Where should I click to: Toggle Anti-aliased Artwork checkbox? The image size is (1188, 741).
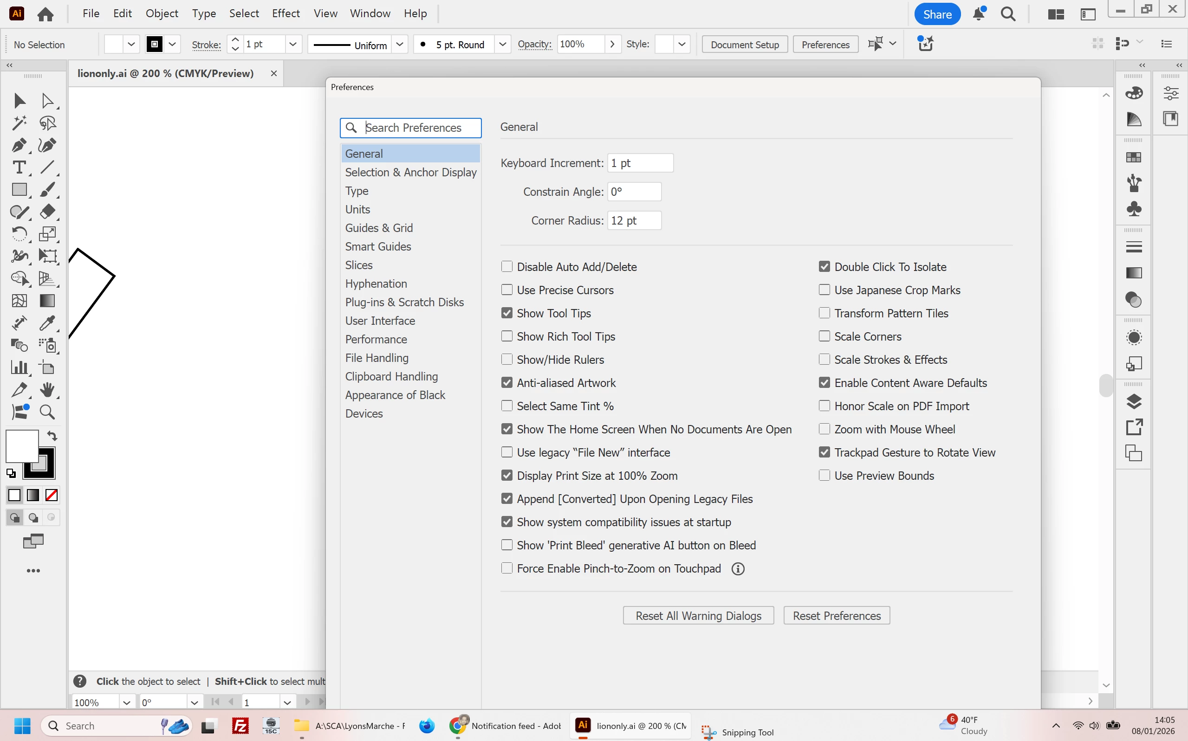[x=507, y=383]
